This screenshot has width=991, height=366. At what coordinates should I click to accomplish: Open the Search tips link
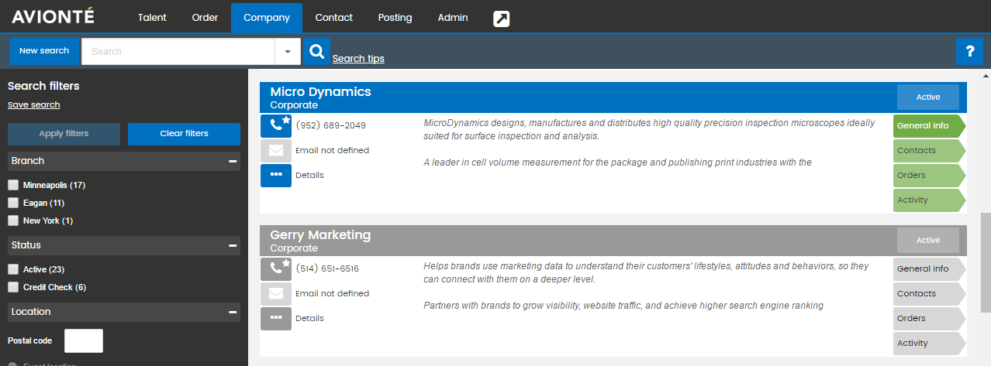358,59
